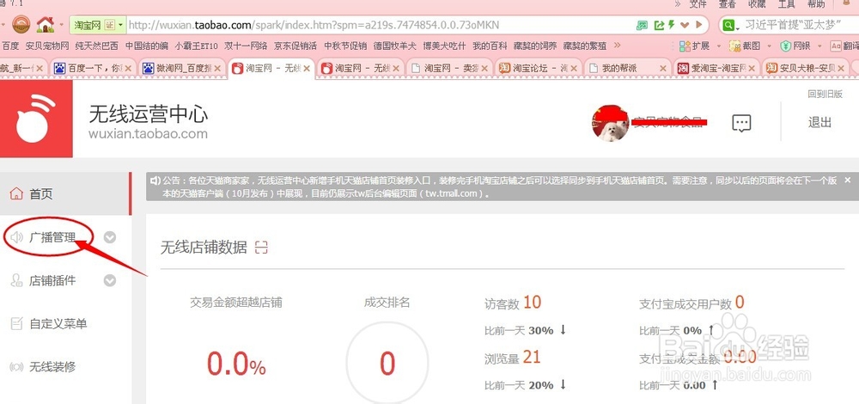Switch to the 安贝犬粮 tab

click(x=804, y=69)
